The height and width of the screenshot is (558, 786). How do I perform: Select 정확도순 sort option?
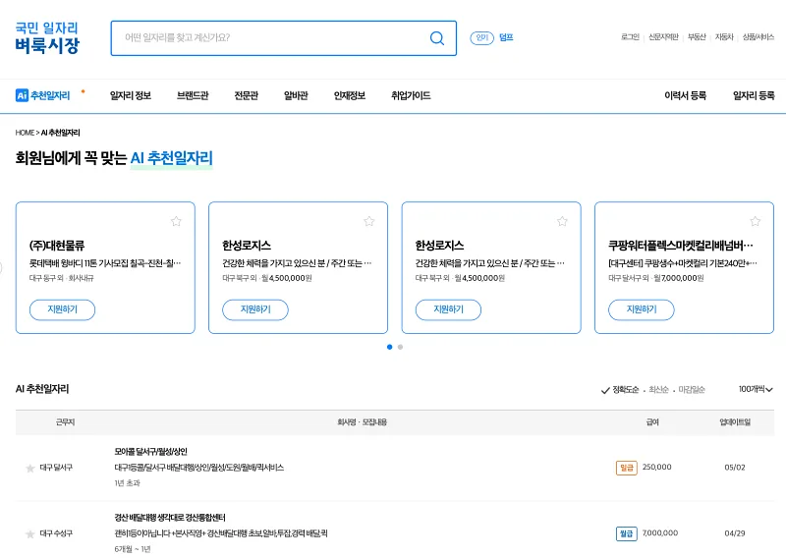point(620,390)
